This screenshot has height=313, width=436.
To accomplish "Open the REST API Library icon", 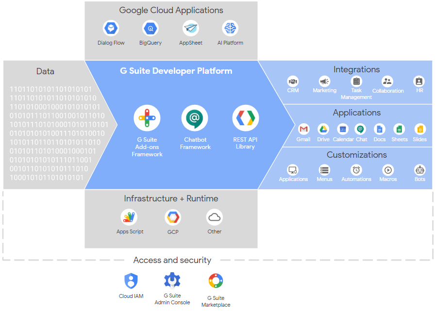I will point(245,118).
